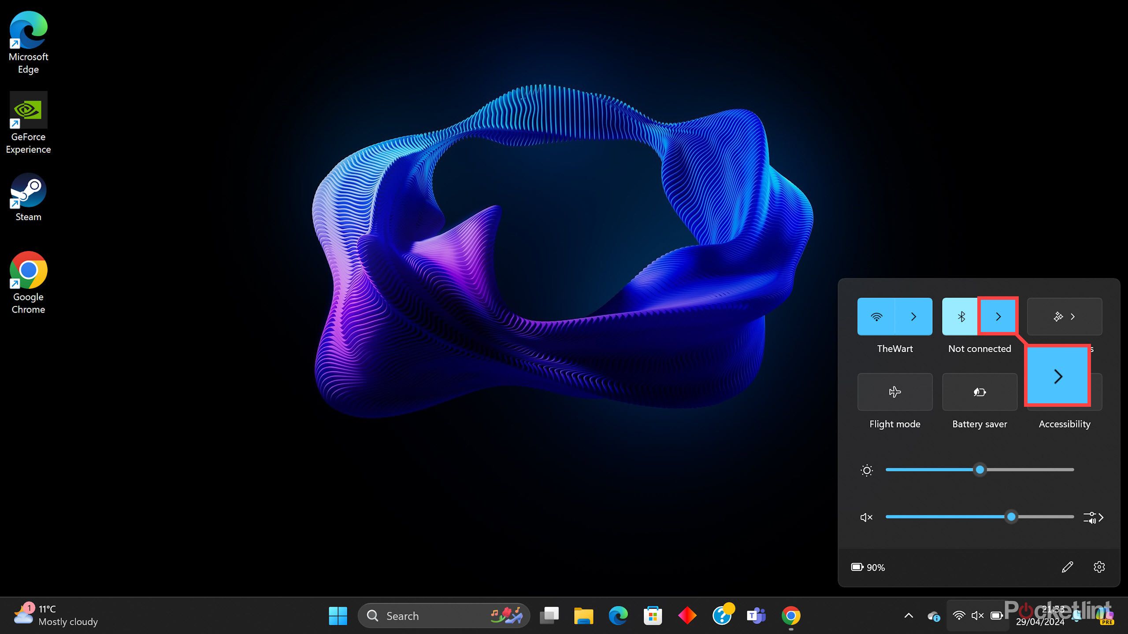Screen dimensions: 1128x634
Task: Edit quick settings with pencil icon
Action: pos(1067,567)
